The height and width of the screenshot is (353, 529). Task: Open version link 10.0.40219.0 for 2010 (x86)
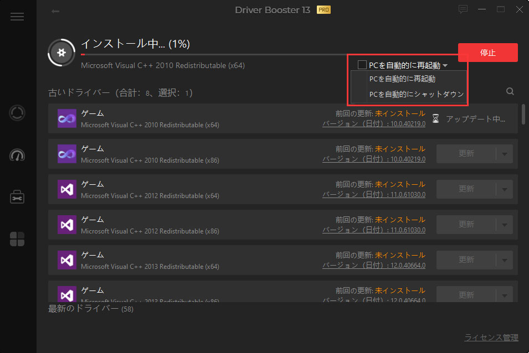tap(374, 159)
